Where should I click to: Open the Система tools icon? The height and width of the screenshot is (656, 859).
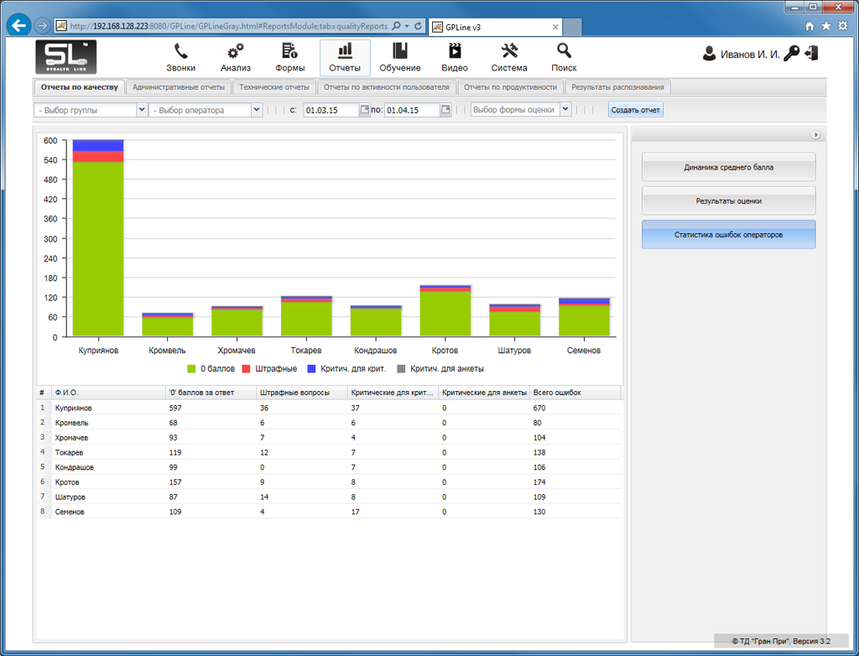(509, 52)
